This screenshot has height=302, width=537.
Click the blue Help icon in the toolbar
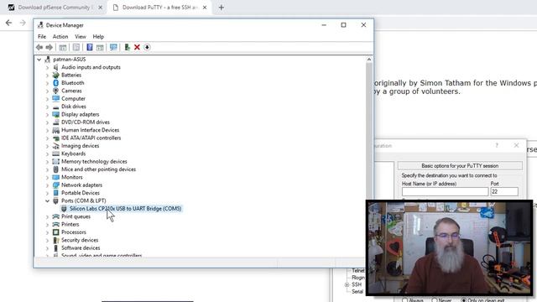[x=90, y=47]
